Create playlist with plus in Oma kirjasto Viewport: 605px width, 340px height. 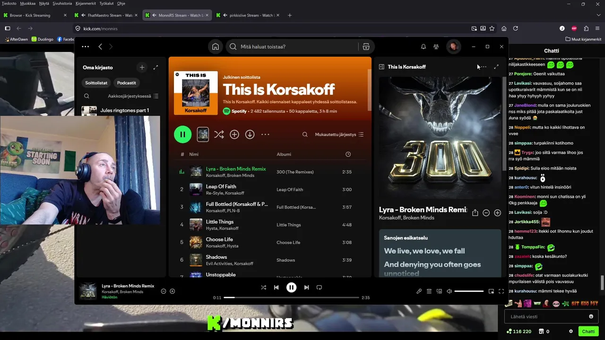point(142,68)
